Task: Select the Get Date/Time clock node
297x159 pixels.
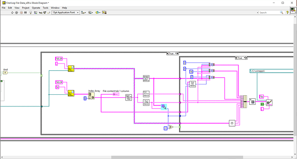Action: [232, 123]
